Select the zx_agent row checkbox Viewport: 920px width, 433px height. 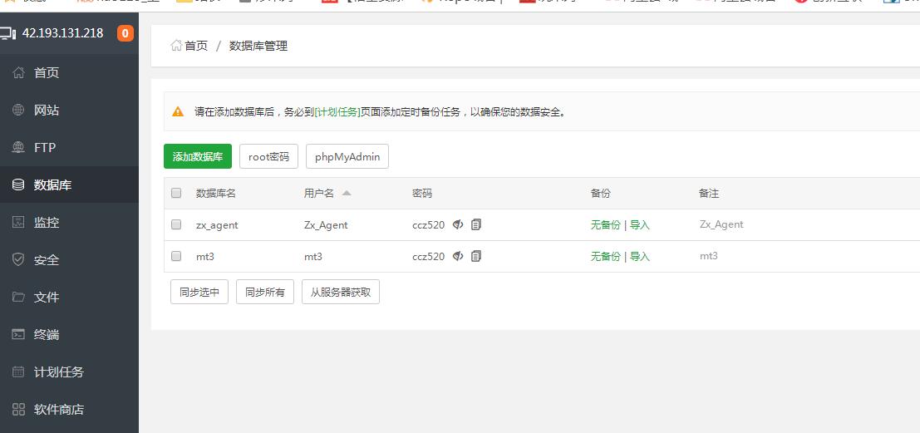click(176, 224)
